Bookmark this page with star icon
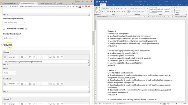 (x=70, y=6)
